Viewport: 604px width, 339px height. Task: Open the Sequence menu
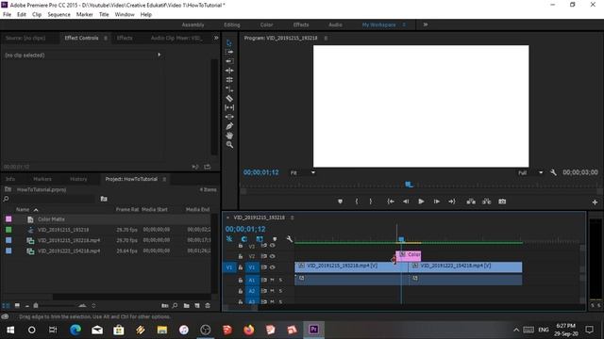click(x=59, y=14)
